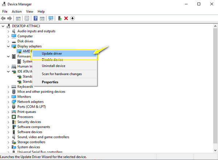This screenshot has width=218, height=160.
Task: Click the Software components puzzle icon
Action: pos(14,127)
